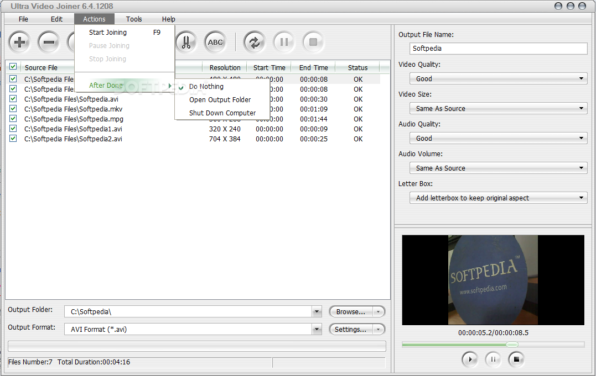Click the Remove file minus icon
The width and height of the screenshot is (596, 376).
click(x=49, y=42)
